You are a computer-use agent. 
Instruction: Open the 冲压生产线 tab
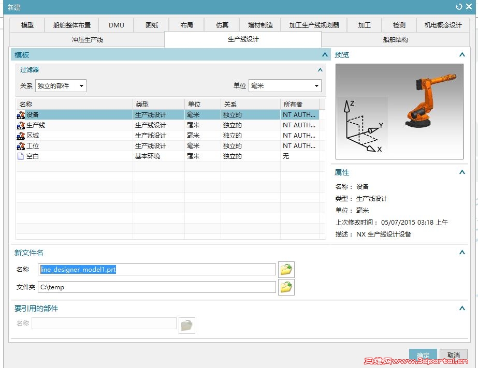pyautogui.click(x=87, y=40)
